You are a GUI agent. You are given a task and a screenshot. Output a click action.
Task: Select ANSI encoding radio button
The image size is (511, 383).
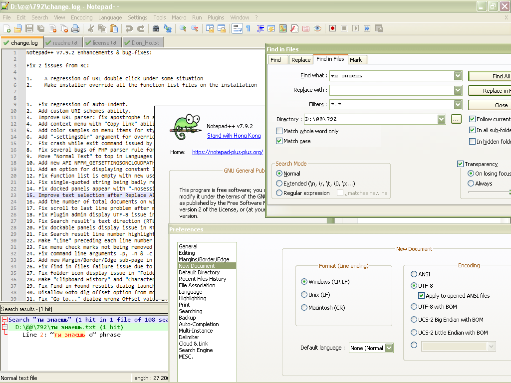coord(414,274)
